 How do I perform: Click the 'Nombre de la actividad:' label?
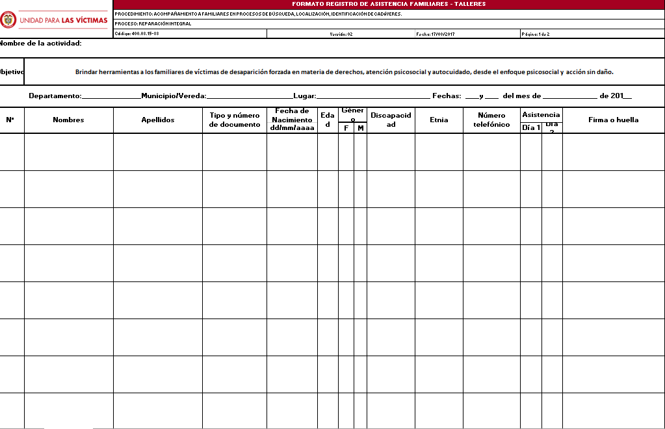41,44
